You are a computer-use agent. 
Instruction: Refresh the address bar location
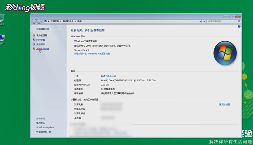pos(204,21)
